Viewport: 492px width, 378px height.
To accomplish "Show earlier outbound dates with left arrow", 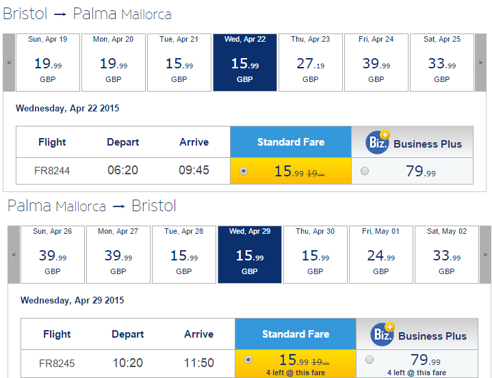I will pyautogui.click(x=9, y=62).
